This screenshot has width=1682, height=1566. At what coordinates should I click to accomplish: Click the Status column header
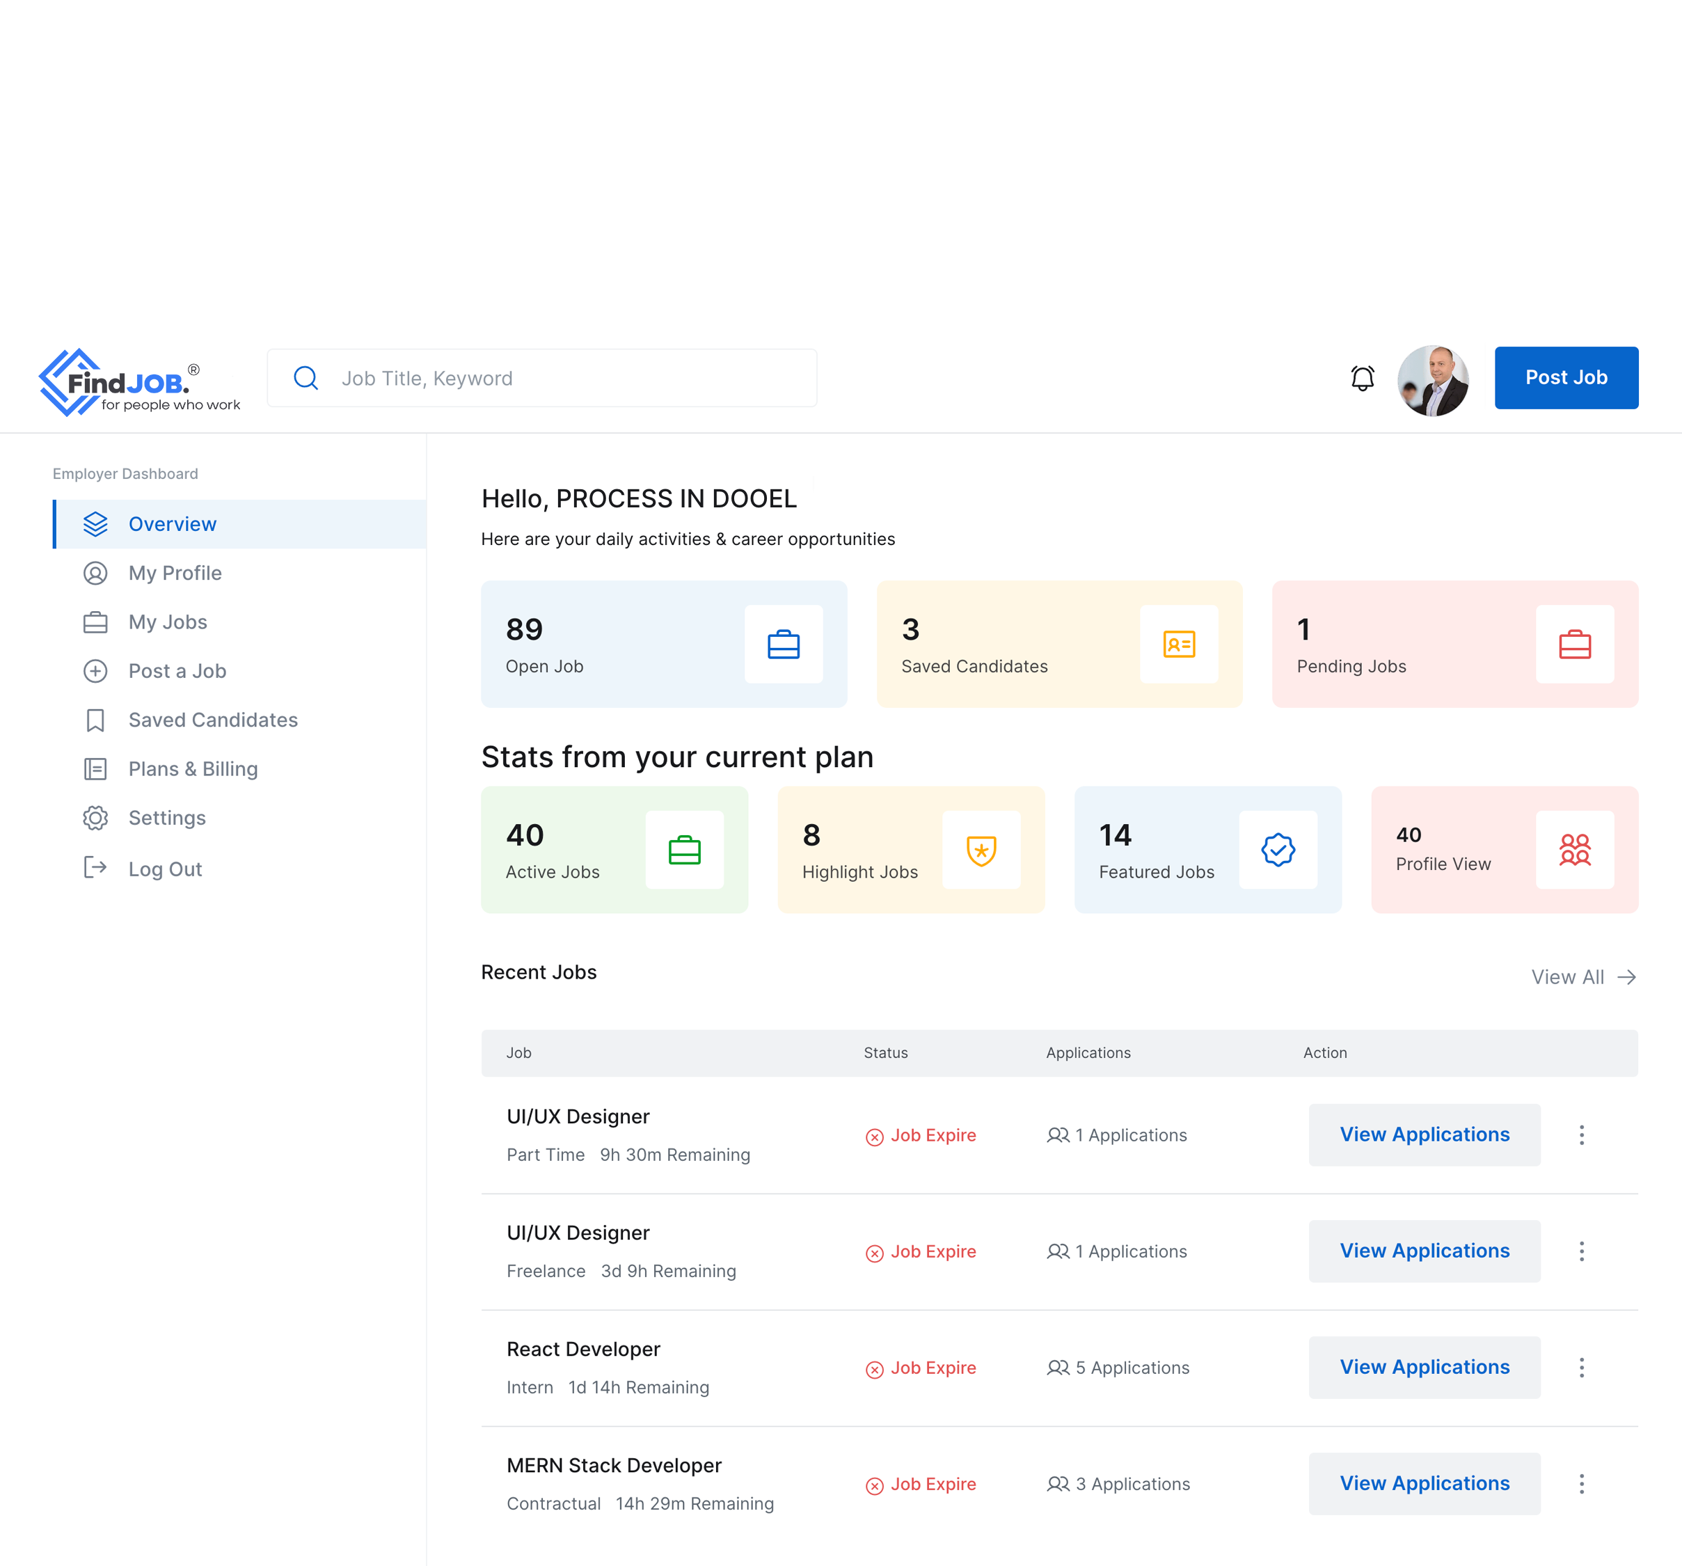[885, 1052]
